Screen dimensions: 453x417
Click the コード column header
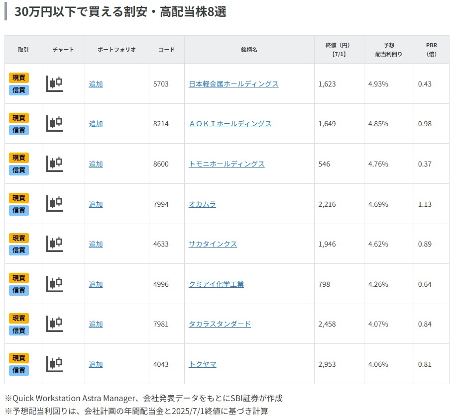[167, 50]
